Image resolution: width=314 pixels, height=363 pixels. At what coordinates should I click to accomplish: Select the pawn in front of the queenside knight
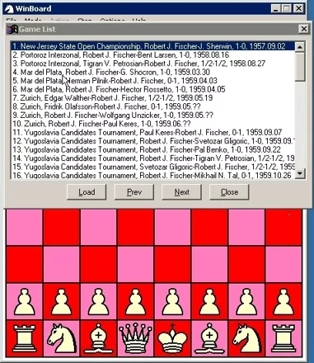coord(62,302)
